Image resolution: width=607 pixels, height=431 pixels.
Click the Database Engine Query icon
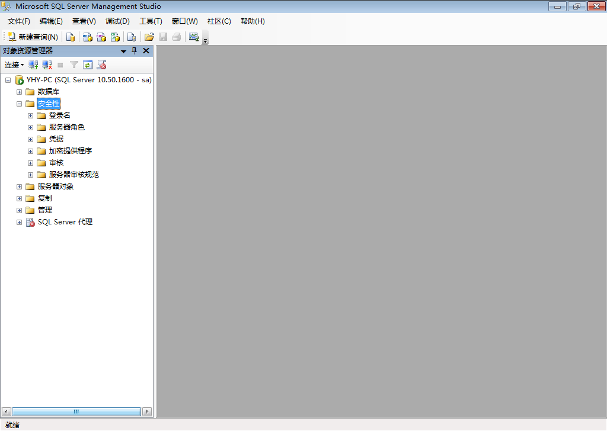click(70, 37)
